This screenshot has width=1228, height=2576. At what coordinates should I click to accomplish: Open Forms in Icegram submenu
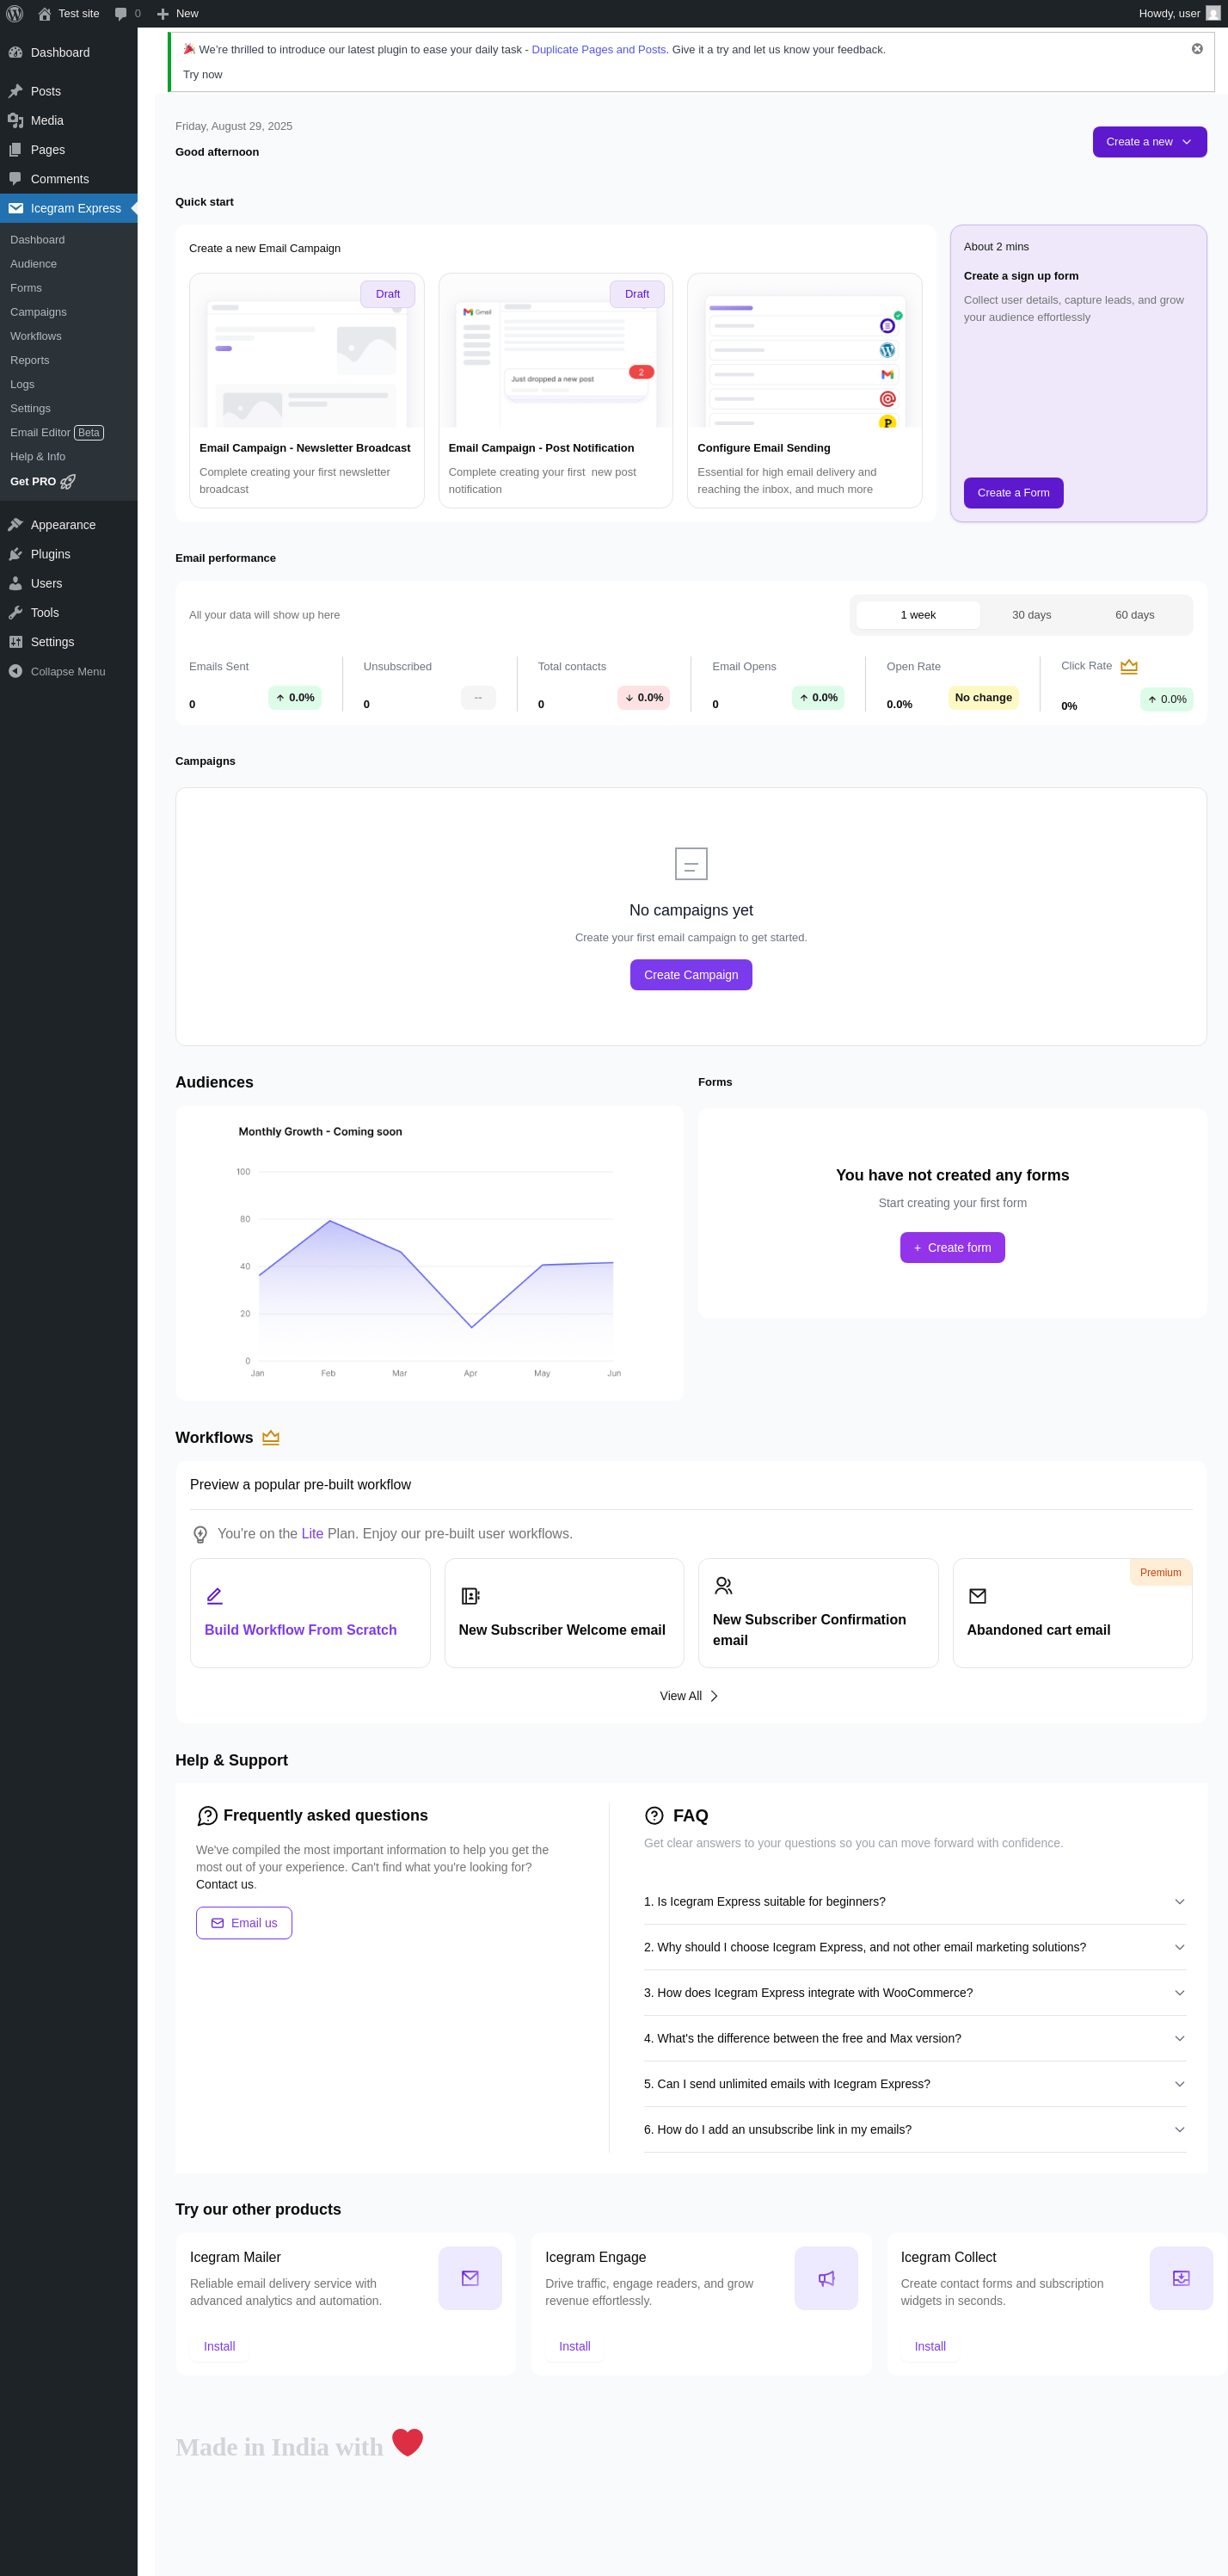click(x=68, y=288)
